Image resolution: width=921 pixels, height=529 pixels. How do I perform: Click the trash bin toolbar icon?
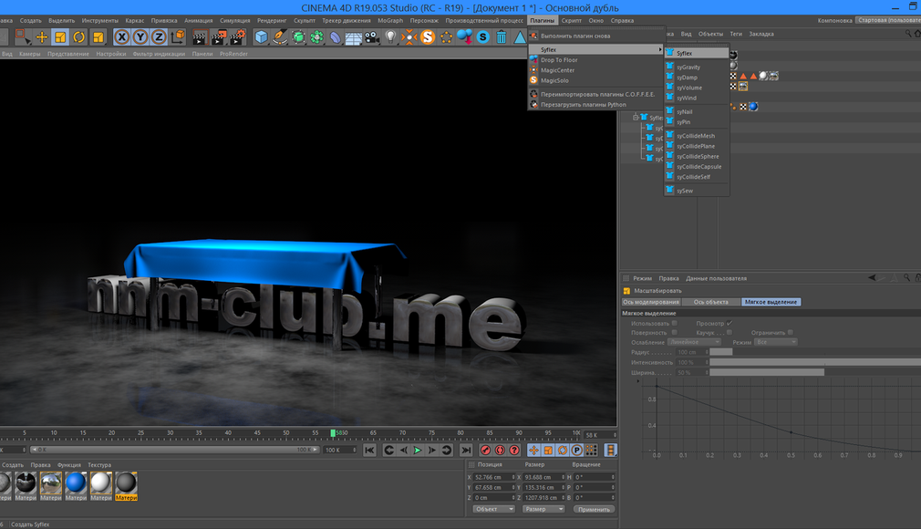pos(502,37)
